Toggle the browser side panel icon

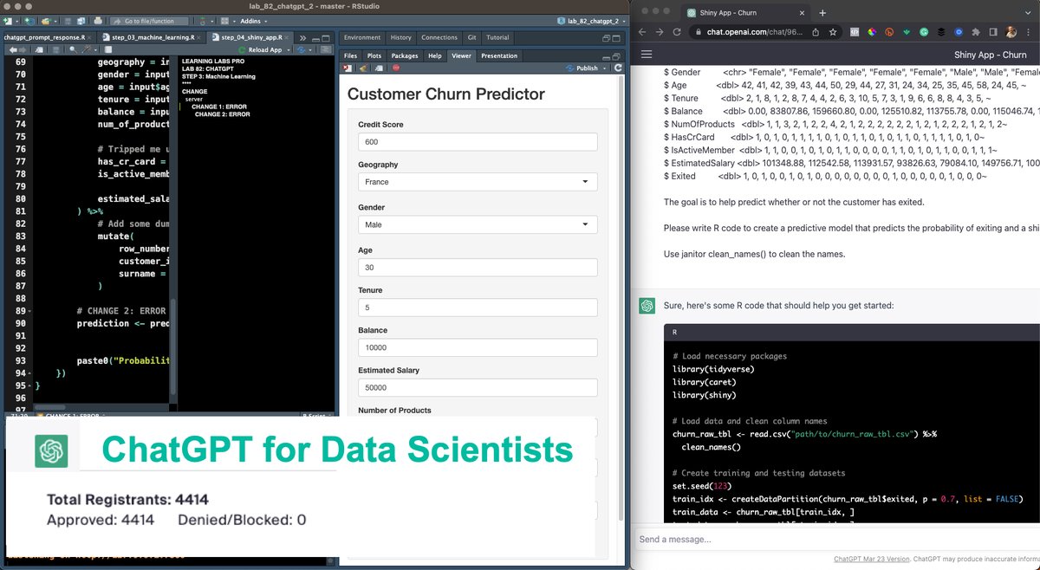click(x=993, y=32)
